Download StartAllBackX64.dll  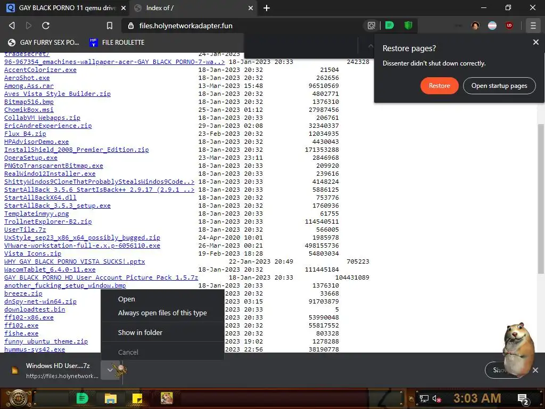(x=40, y=198)
